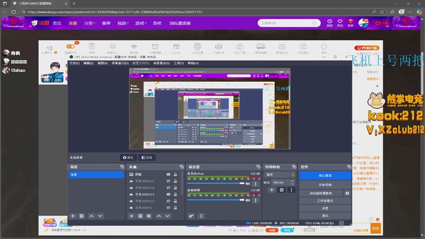The image size is (425, 239).
Task: Delete the scene with the Scenes trash icon
Action: (81, 216)
